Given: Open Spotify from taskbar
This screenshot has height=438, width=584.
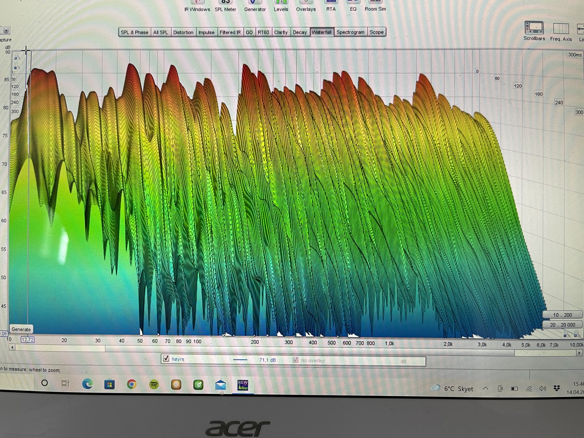Looking at the screenshot, I should coord(154,384).
